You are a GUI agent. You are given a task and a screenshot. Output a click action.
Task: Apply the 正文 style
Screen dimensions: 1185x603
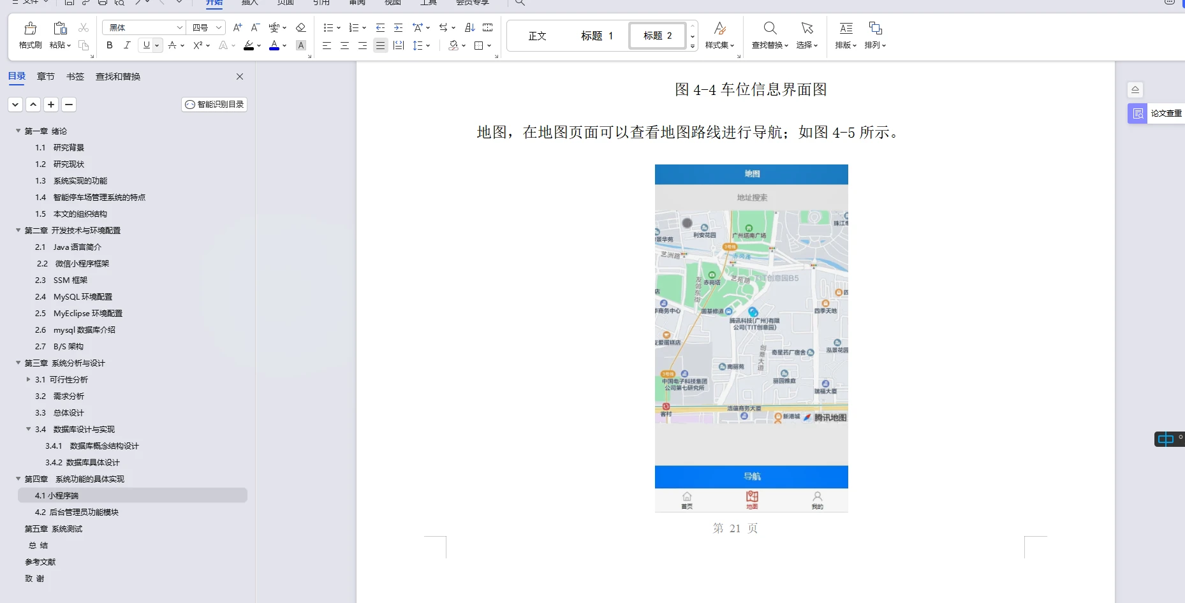538,36
